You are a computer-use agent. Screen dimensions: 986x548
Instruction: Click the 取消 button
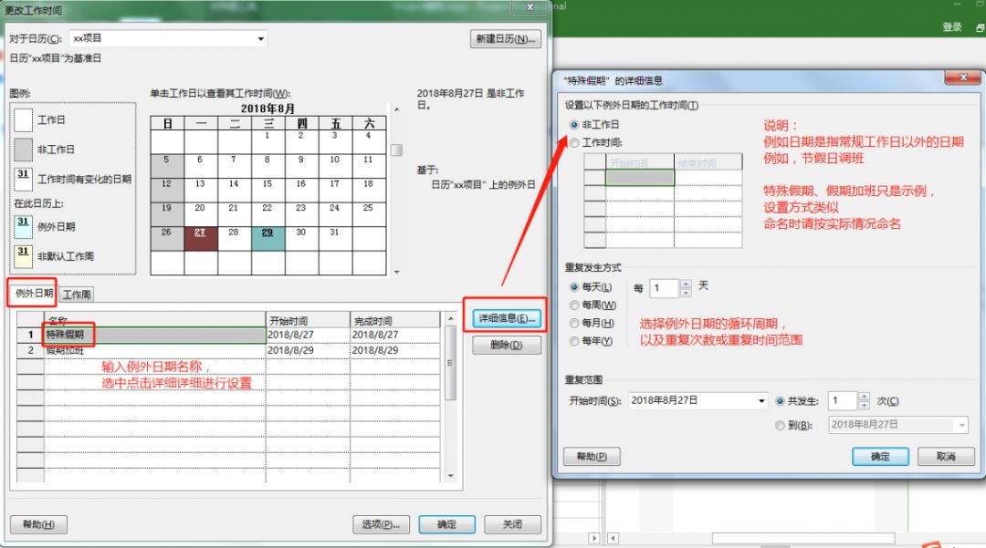(x=946, y=456)
